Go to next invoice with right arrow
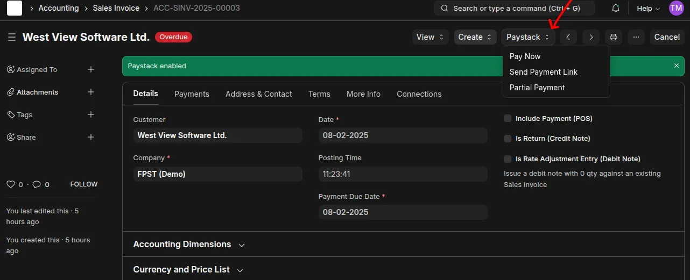 (591, 37)
